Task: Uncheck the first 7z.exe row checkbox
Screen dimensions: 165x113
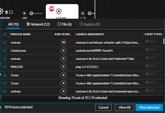Action: tap(5, 75)
